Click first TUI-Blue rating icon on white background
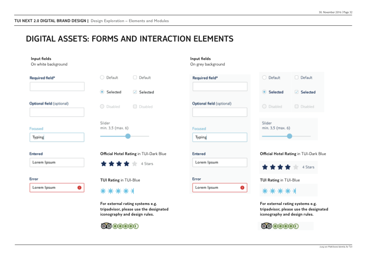Viewport: 367px width, 259px height. pos(103,191)
